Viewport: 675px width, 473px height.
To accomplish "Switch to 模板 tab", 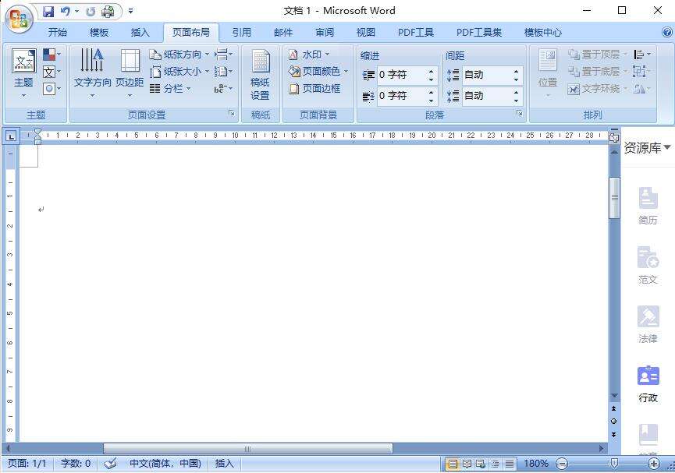I will coord(98,32).
